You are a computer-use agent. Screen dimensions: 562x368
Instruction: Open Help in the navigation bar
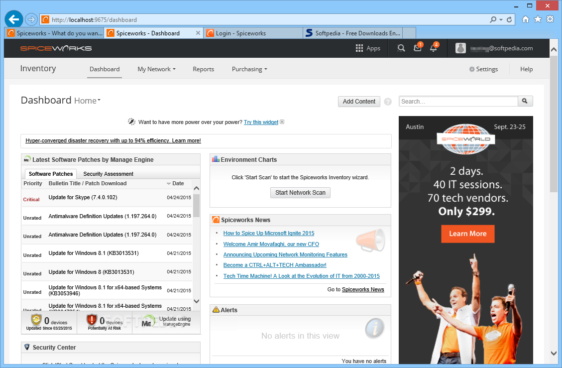click(526, 69)
